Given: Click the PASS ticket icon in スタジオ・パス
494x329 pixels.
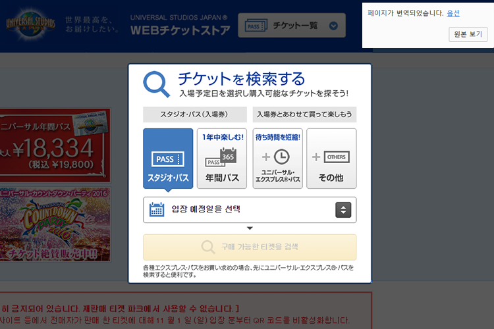Looking at the screenshot, I should click(x=167, y=159).
